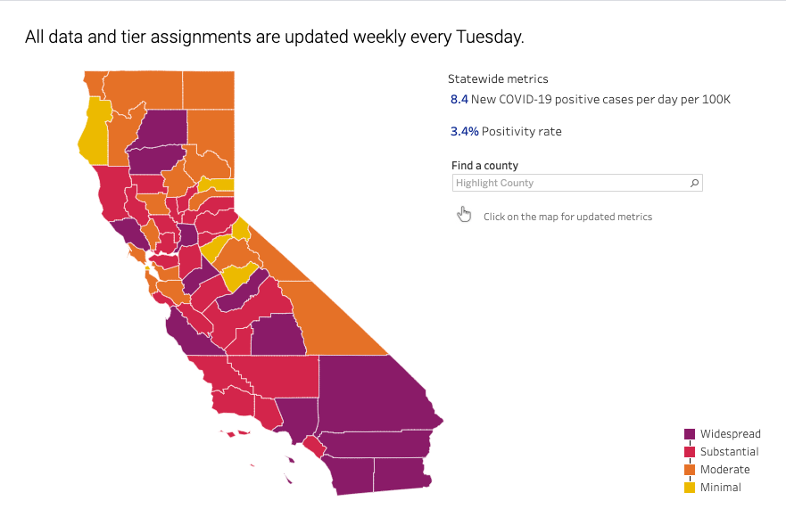
Task: Select the Minimal yellow legend swatch
Action: 690,488
